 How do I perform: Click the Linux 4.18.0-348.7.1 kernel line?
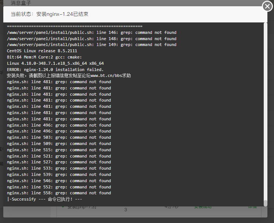pyautogui.click(x=55, y=63)
